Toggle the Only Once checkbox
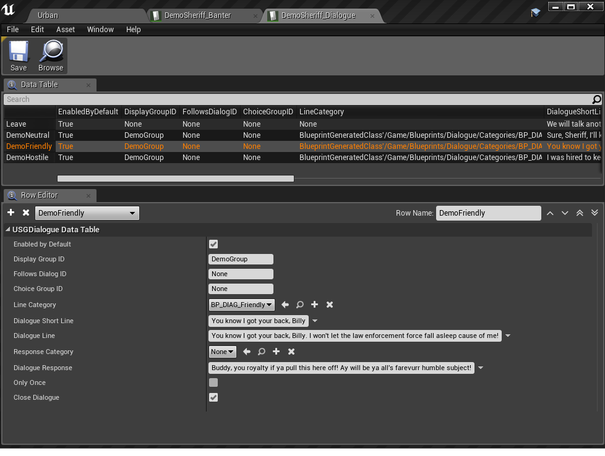 point(213,382)
